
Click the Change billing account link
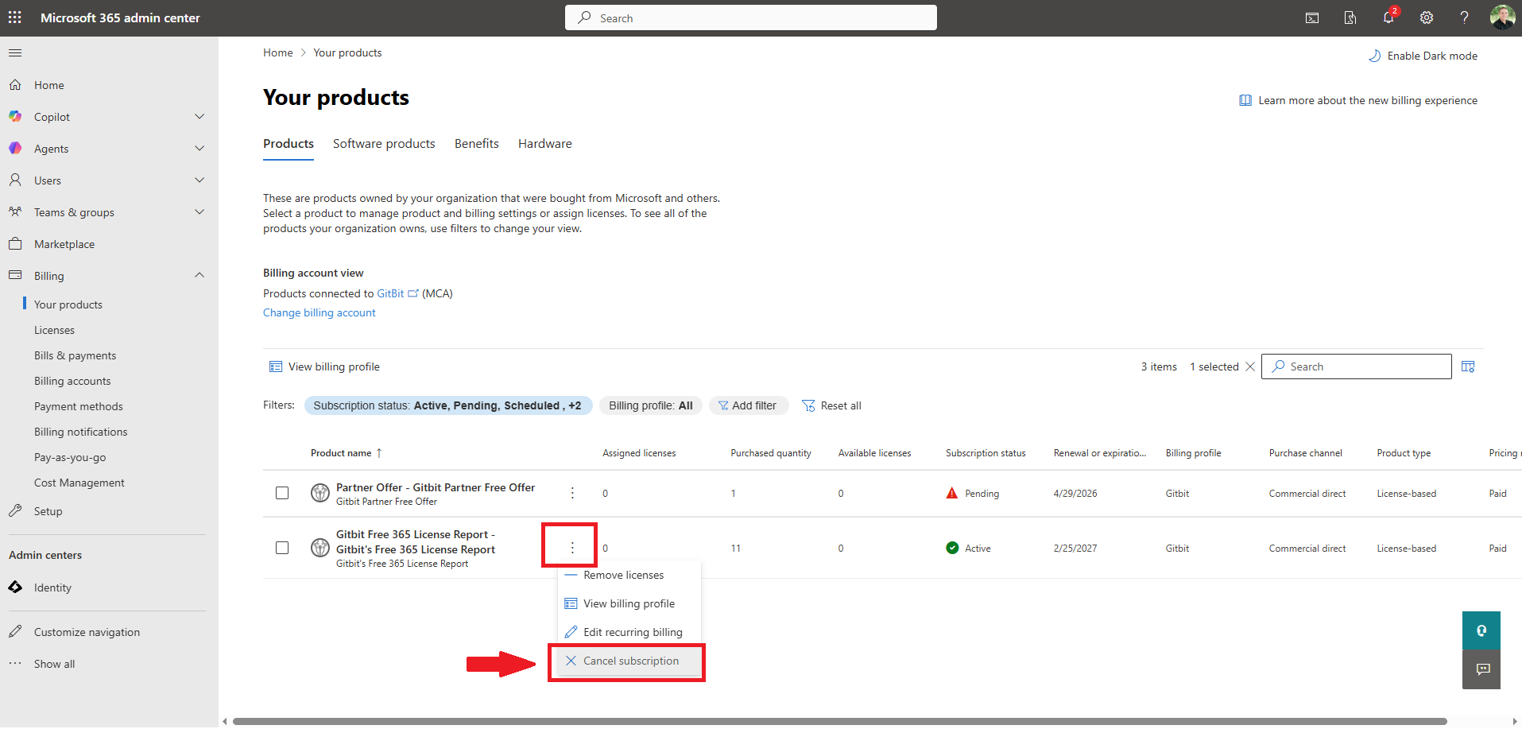tap(319, 312)
